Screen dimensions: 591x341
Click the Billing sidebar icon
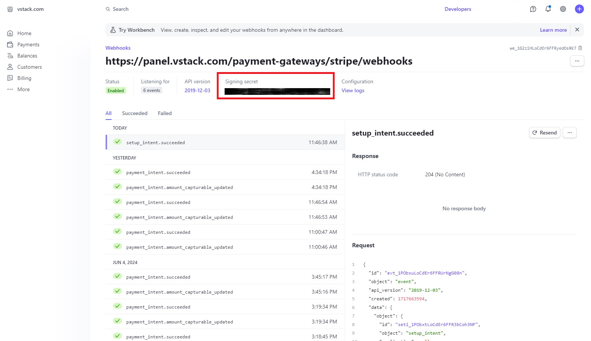(x=10, y=78)
